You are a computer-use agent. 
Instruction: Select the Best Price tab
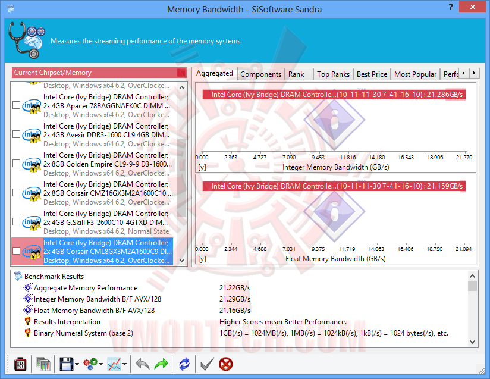tap(372, 74)
